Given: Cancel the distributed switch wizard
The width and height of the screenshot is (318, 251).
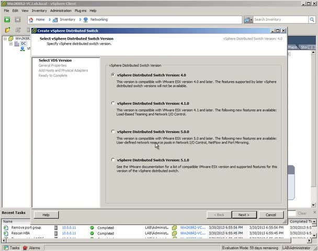Looking at the screenshot, I should 271,215.
